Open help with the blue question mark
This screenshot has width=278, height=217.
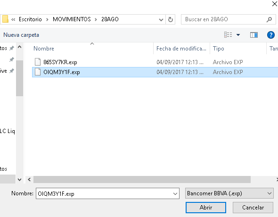click(271, 35)
